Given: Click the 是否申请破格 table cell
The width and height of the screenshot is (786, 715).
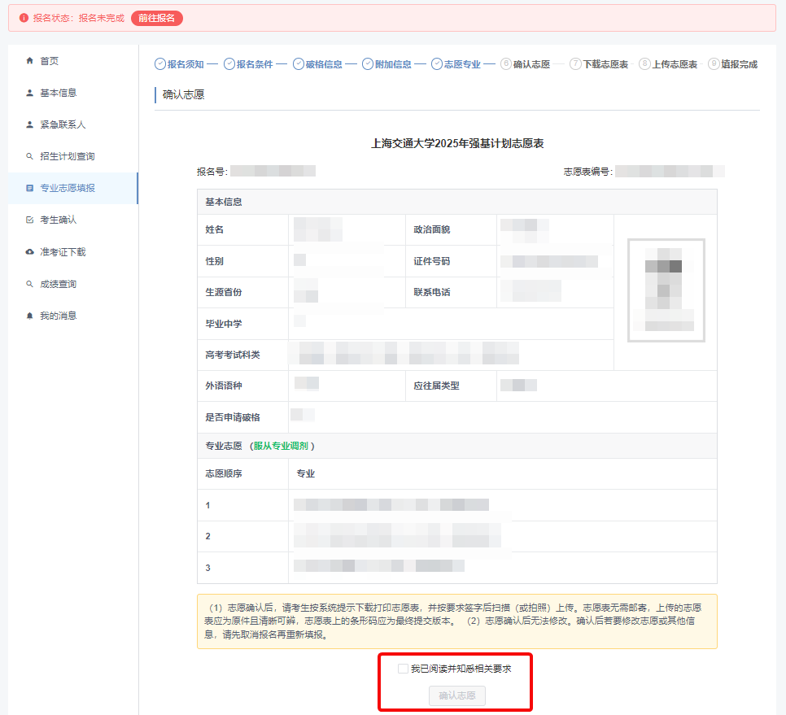Looking at the screenshot, I should (x=242, y=417).
